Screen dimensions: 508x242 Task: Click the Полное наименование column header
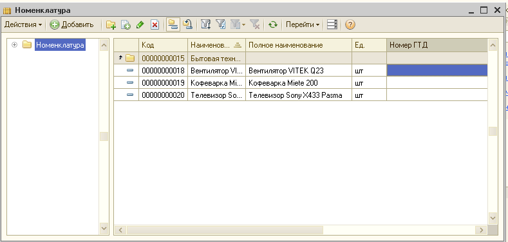click(299, 45)
